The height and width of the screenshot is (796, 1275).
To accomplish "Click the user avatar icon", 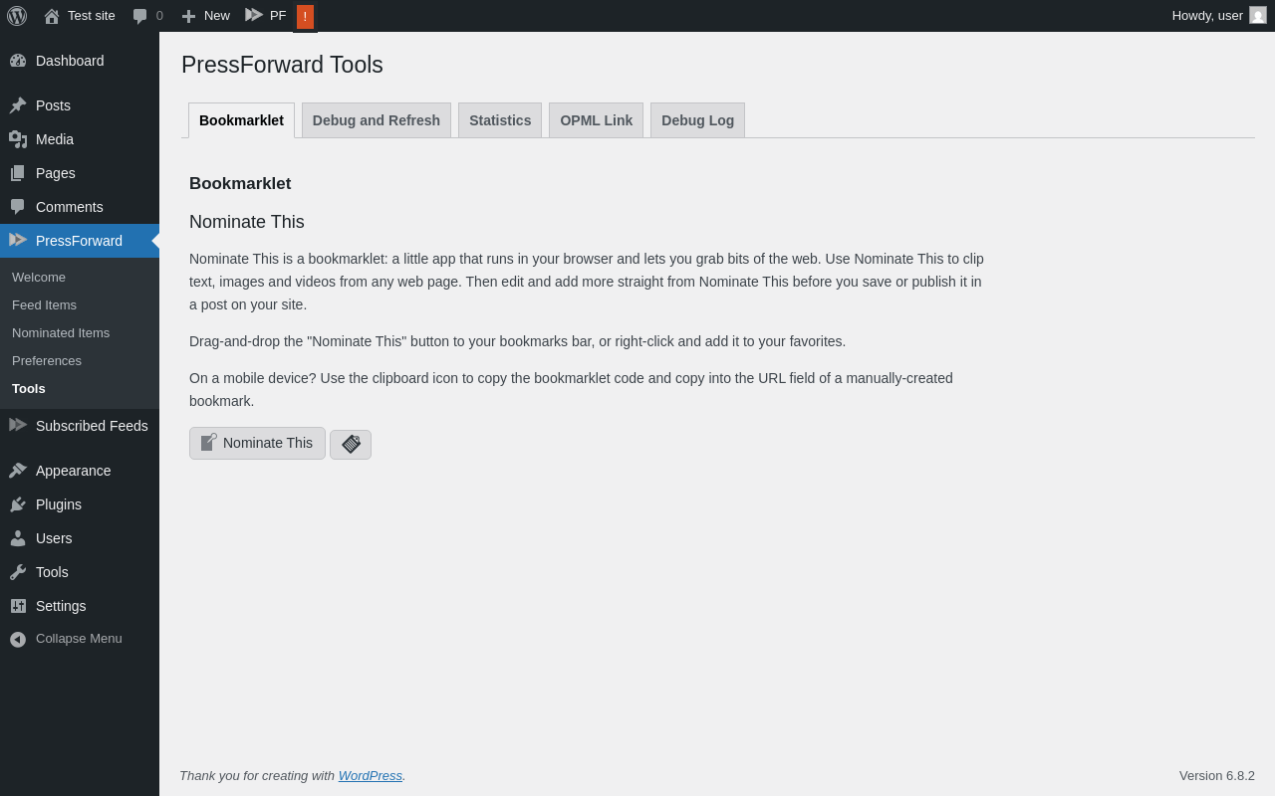I will click(x=1258, y=15).
